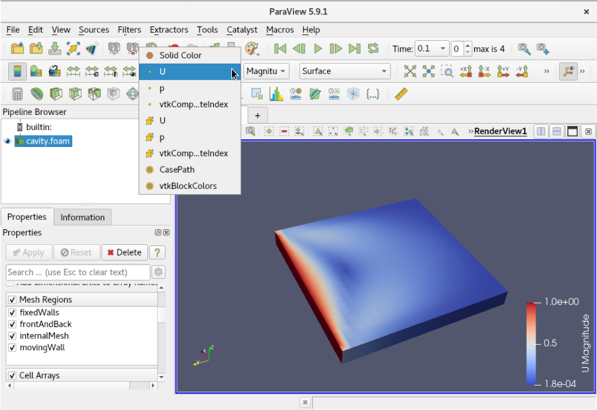
Task: Play the animation
Action: point(318,48)
